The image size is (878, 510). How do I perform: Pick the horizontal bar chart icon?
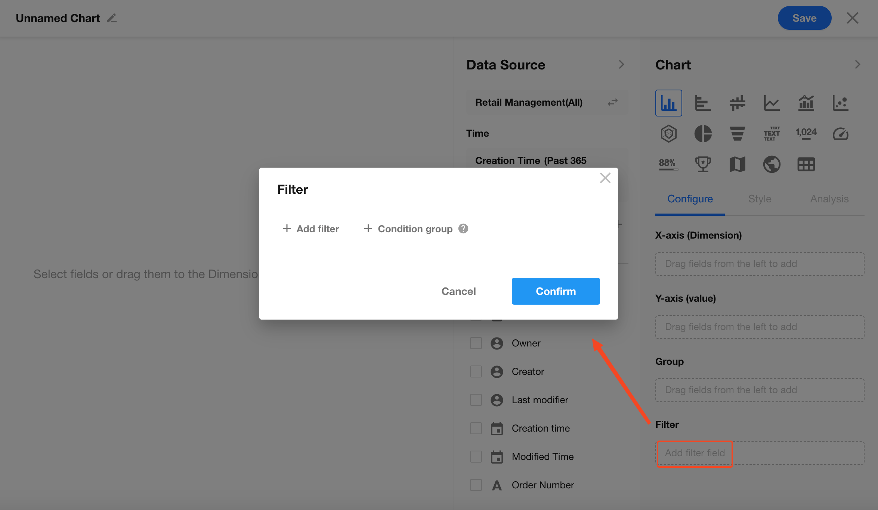pos(703,103)
